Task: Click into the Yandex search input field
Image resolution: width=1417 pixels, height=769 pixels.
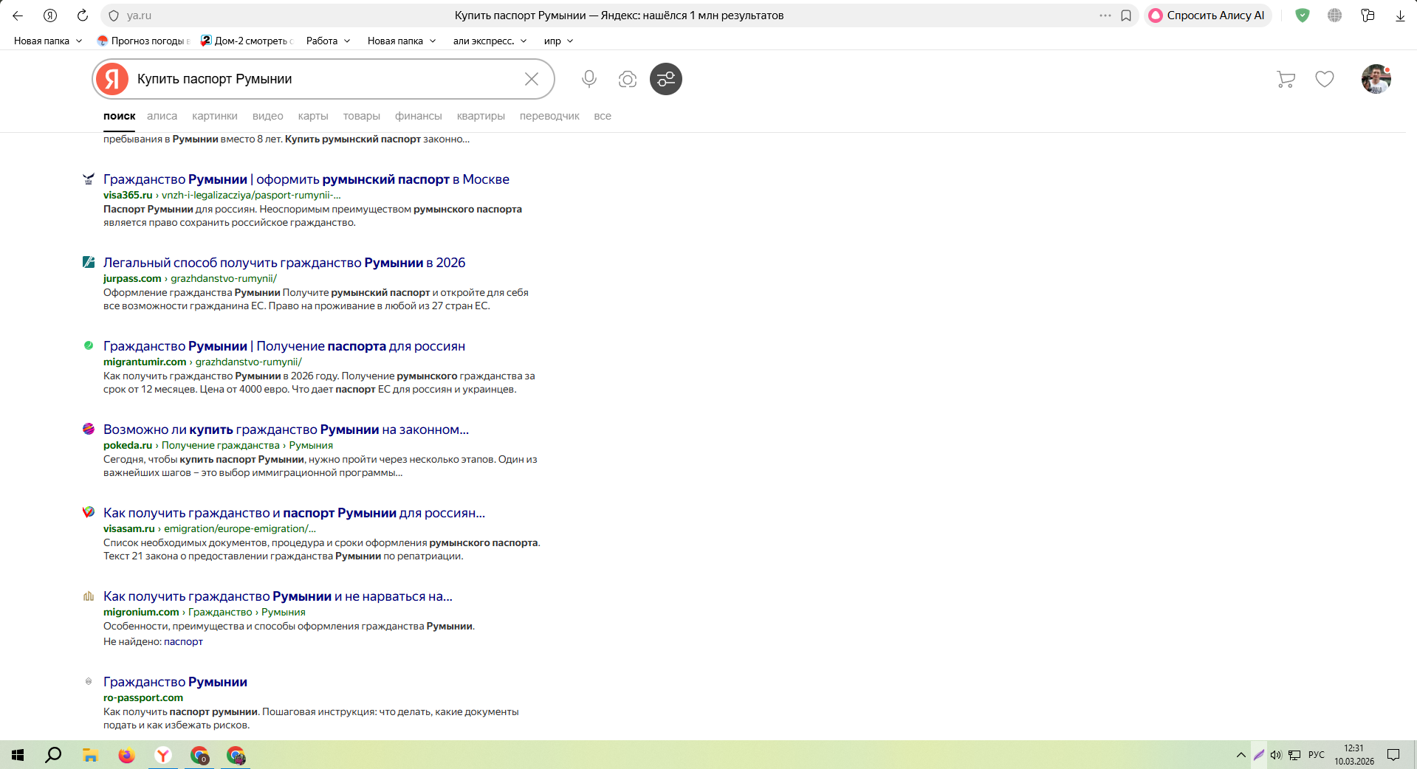Action: tap(325, 79)
